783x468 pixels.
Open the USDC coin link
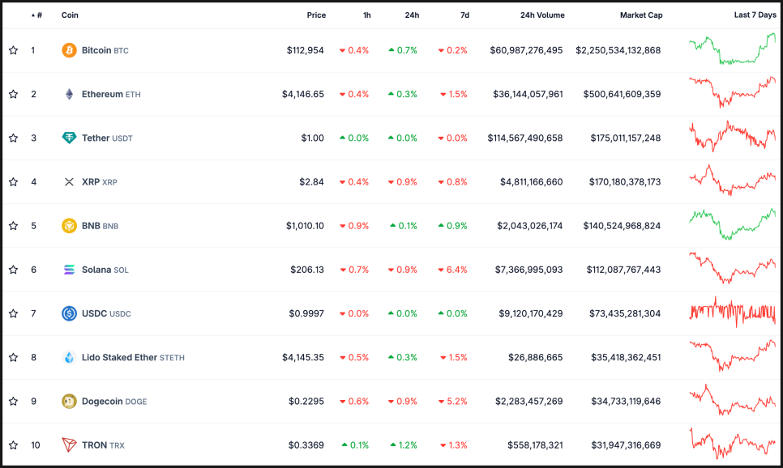click(x=106, y=313)
